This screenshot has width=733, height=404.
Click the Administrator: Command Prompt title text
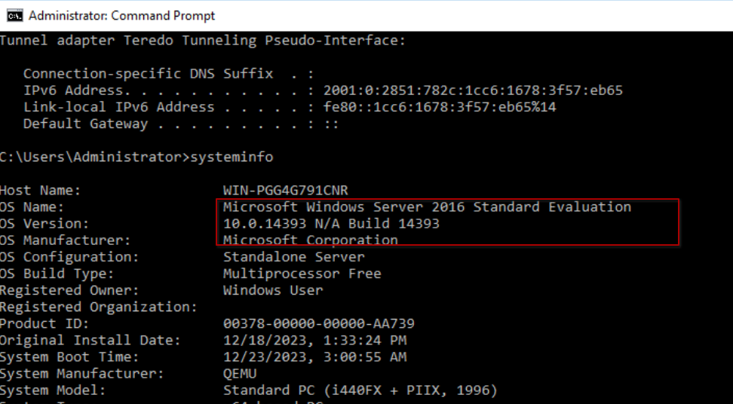coord(121,15)
